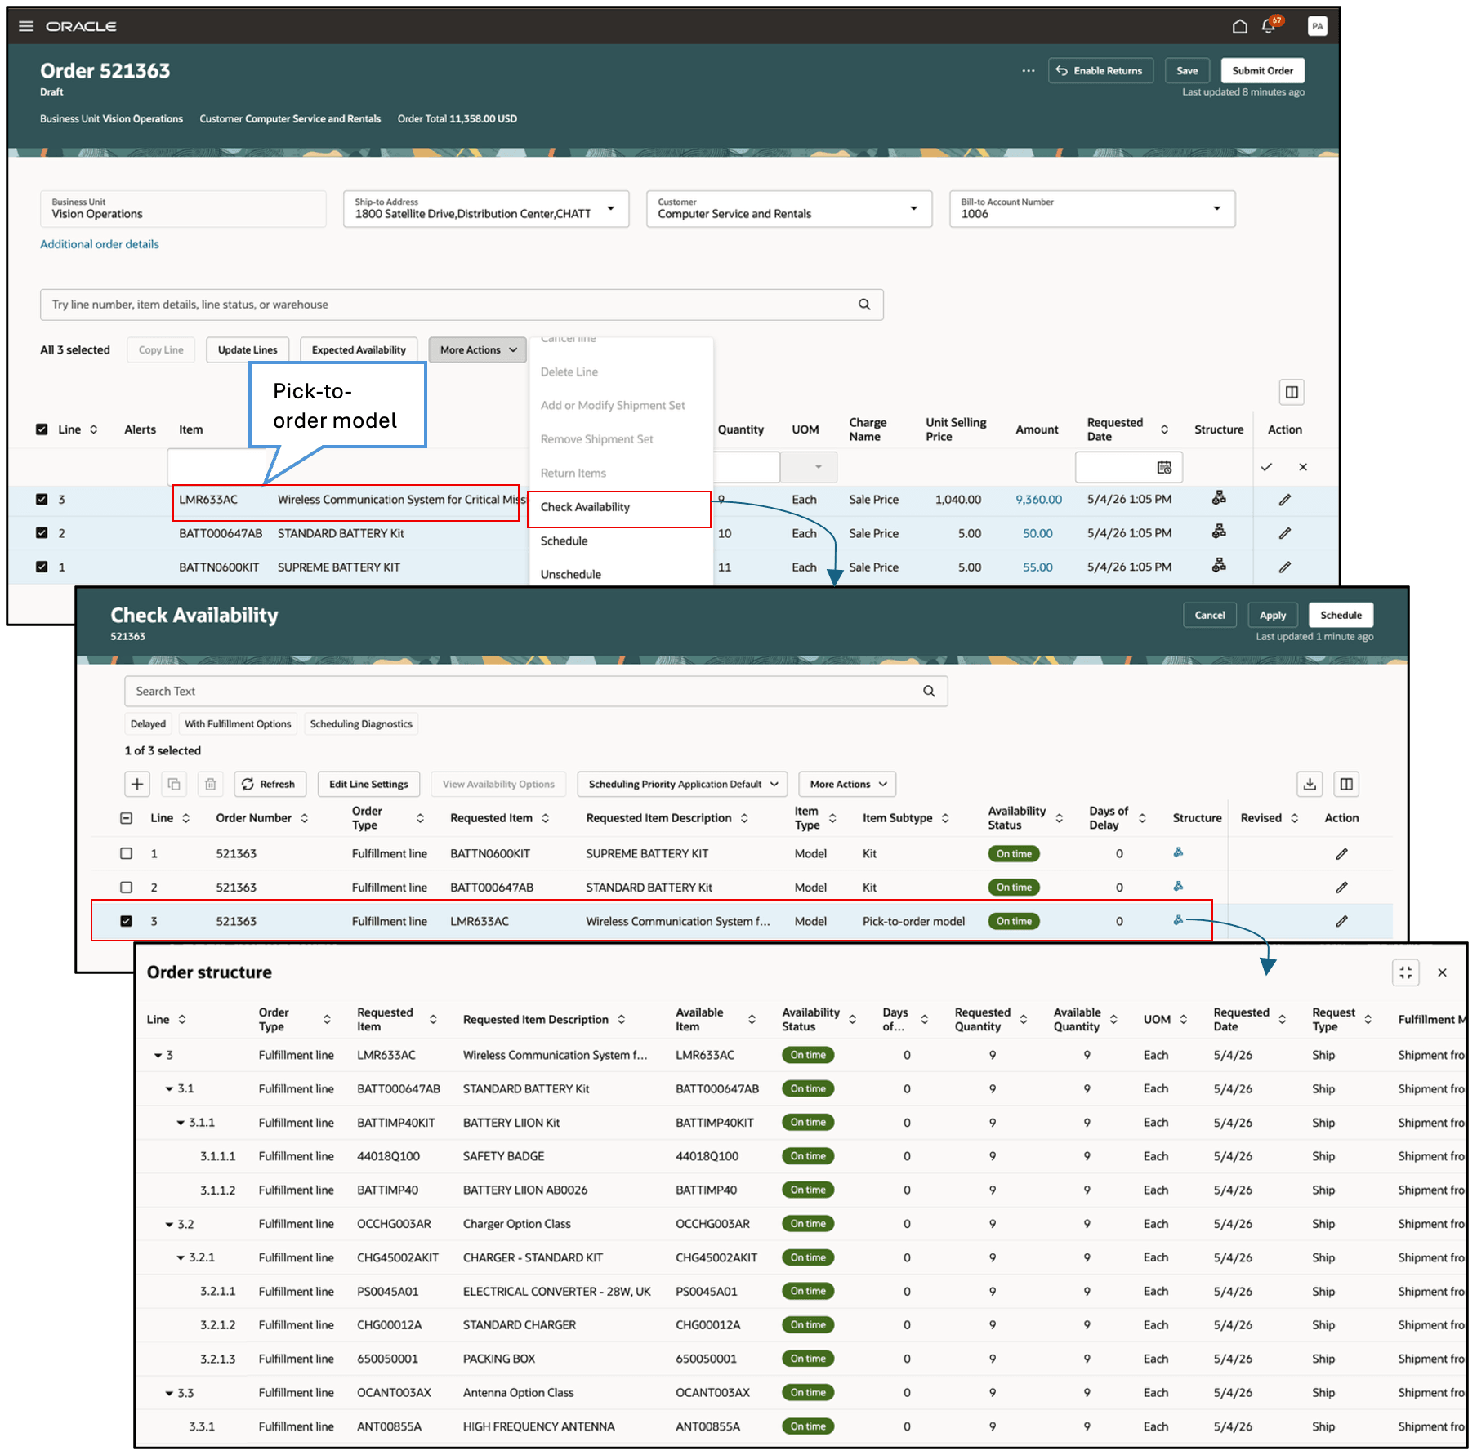1477x1455 pixels.
Task: Apply the filter row checkmark icon
Action: [x=1266, y=467]
